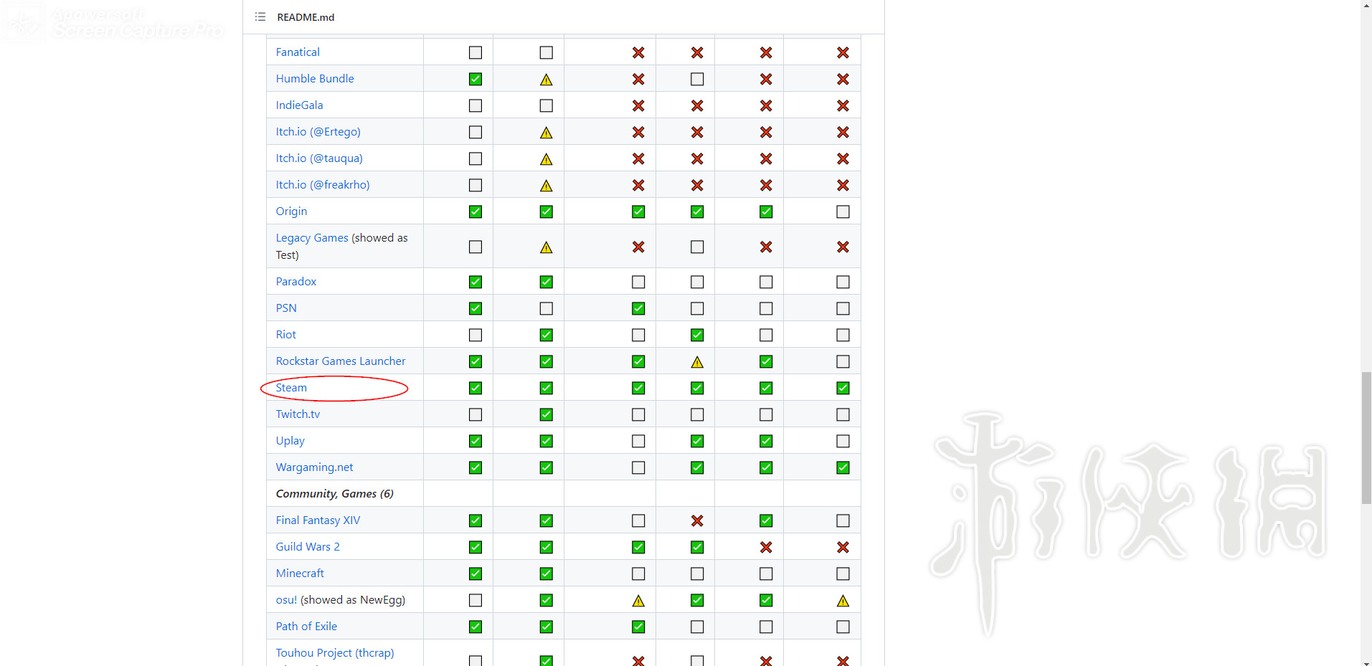Viewport: 1372px width, 666px height.
Task: Open the Paradox link
Action: point(296,281)
